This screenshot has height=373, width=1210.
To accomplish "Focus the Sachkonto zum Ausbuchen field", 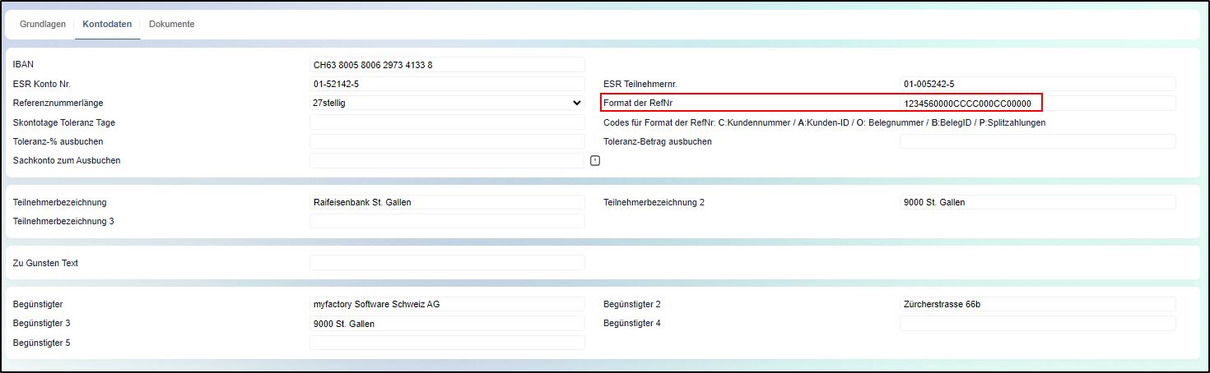I will pyautogui.click(x=447, y=160).
